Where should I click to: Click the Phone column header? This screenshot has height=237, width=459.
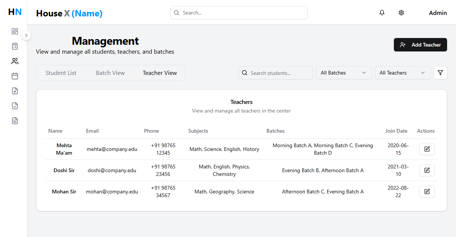pos(152,131)
